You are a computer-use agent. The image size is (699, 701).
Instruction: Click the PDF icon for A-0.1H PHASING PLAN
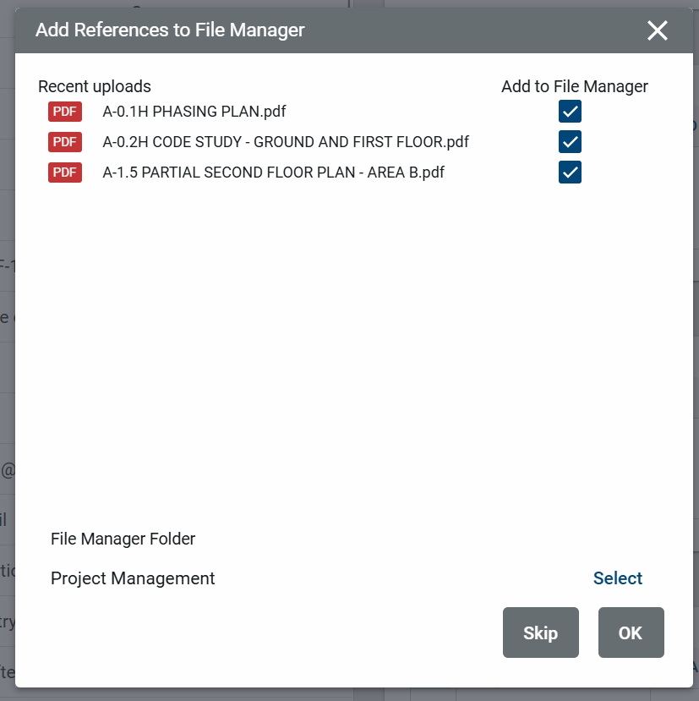65,112
